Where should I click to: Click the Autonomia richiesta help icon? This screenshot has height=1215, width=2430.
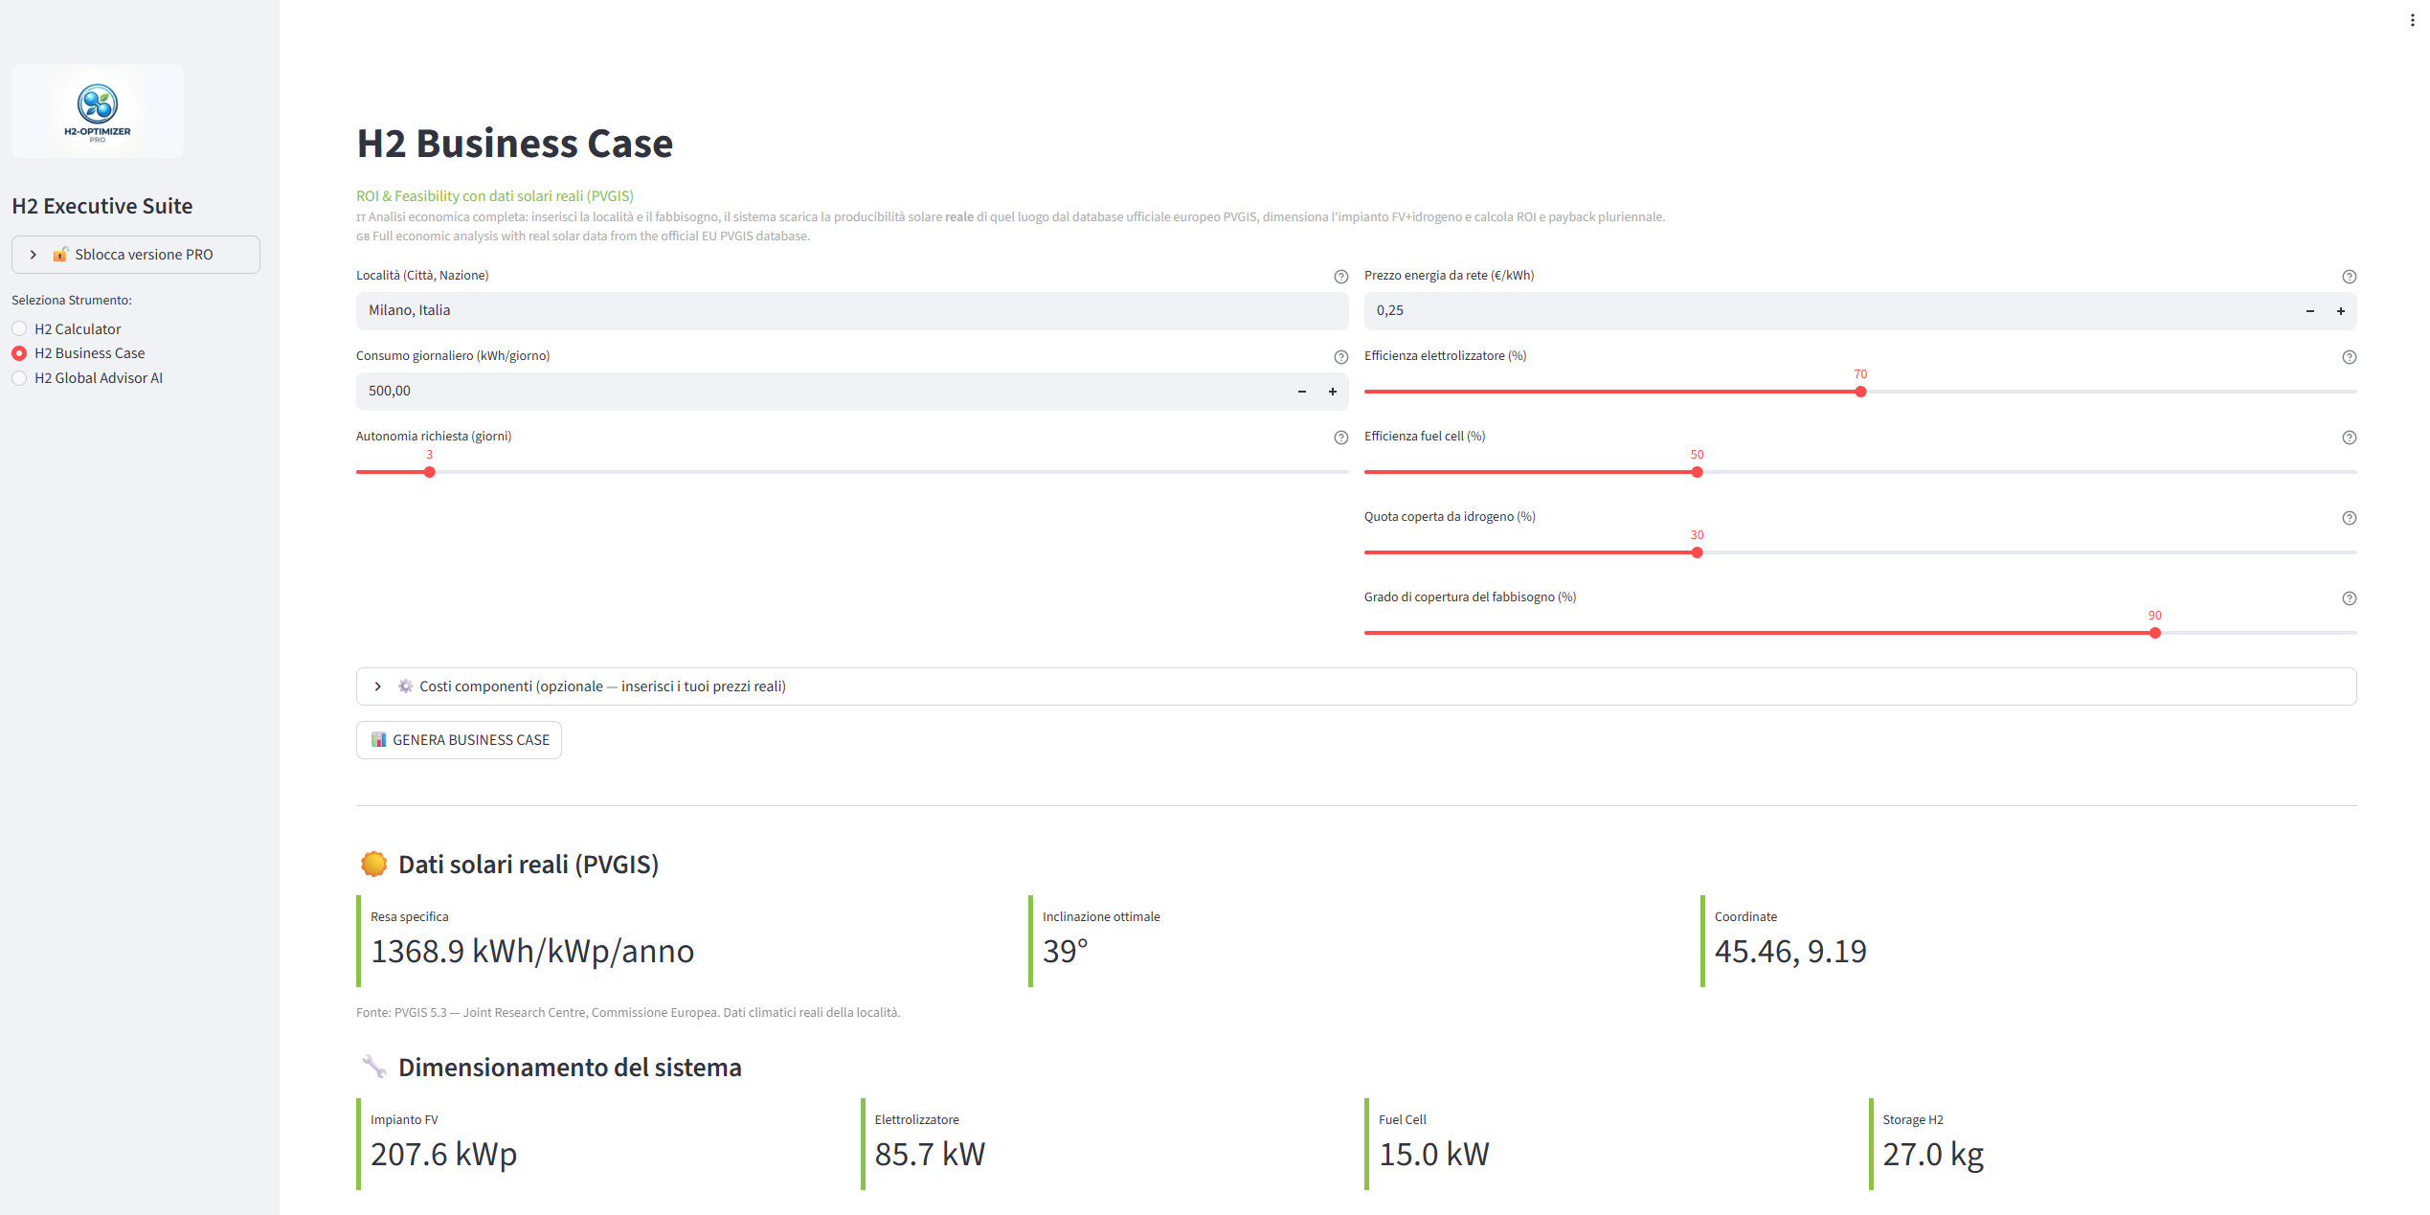[1340, 438]
